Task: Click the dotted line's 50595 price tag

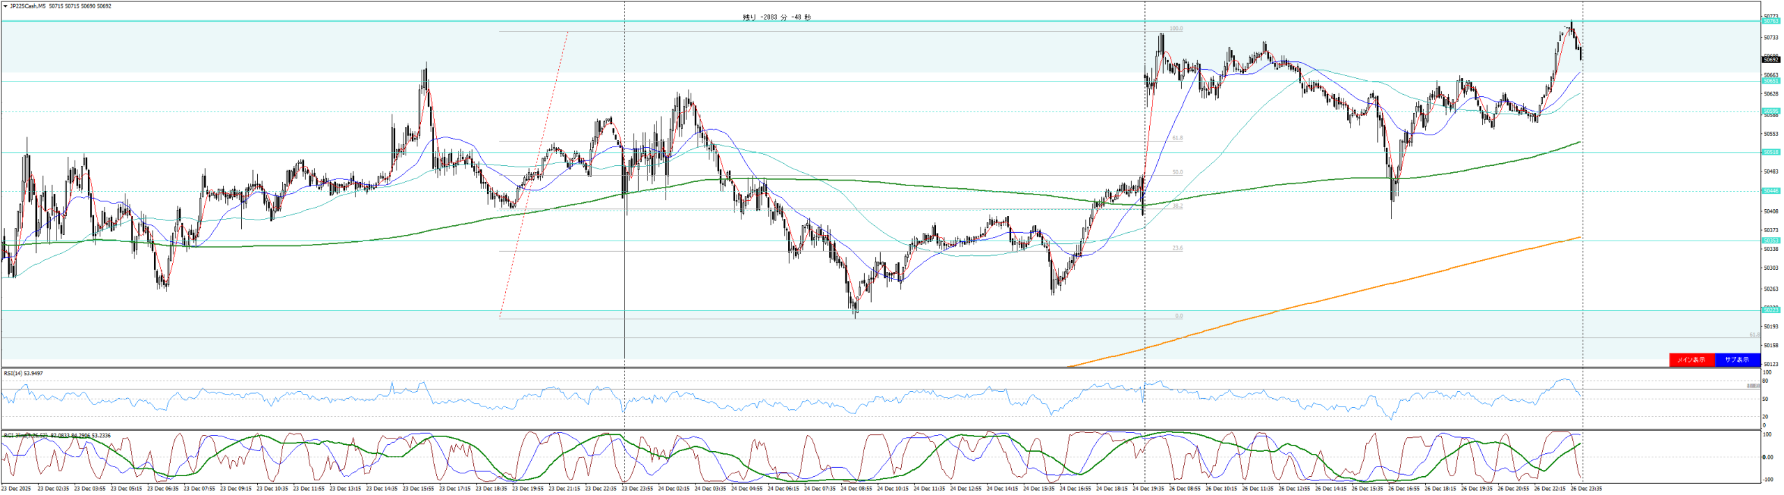Action: tap(1771, 111)
